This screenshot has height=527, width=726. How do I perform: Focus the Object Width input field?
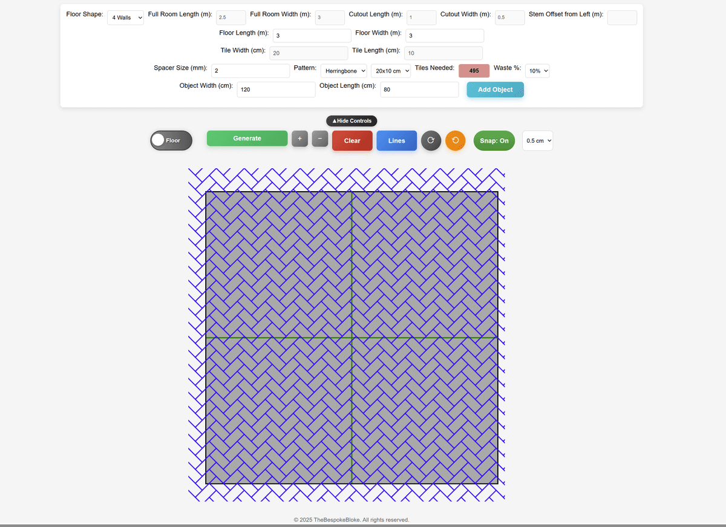(x=276, y=90)
